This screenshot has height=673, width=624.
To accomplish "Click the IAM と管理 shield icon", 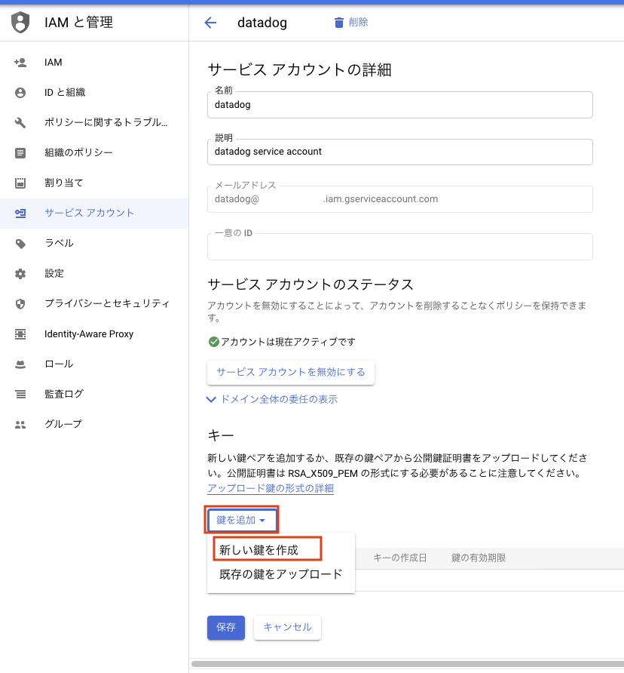I will coord(20,23).
